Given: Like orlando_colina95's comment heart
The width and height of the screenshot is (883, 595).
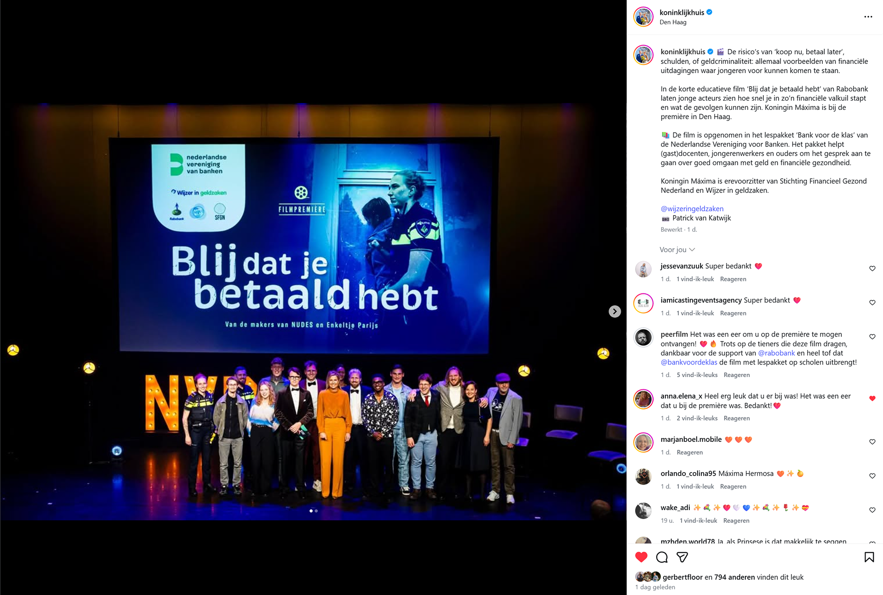Looking at the screenshot, I should [872, 476].
